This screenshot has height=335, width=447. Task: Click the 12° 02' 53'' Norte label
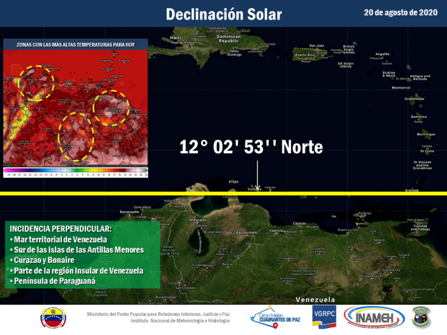click(251, 147)
